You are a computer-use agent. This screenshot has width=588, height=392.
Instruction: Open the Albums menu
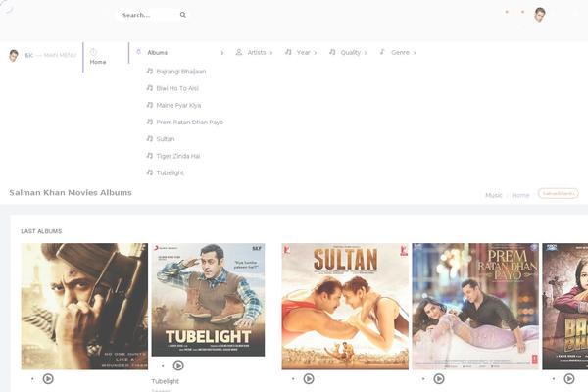(158, 53)
